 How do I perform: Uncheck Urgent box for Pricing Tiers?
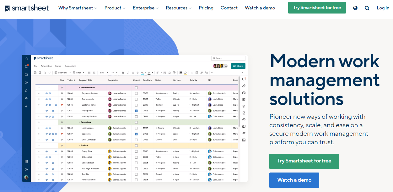[x=136, y=111]
